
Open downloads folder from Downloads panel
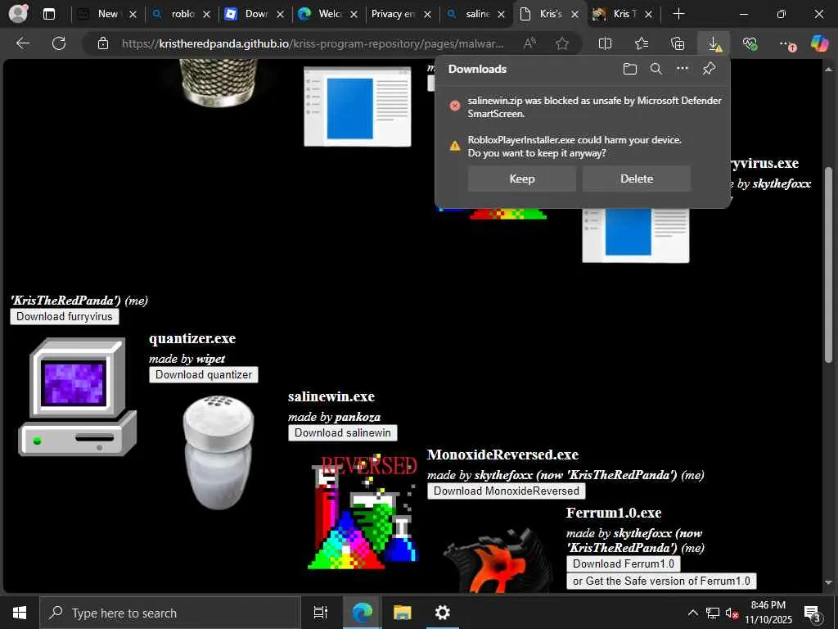tap(630, 69)
